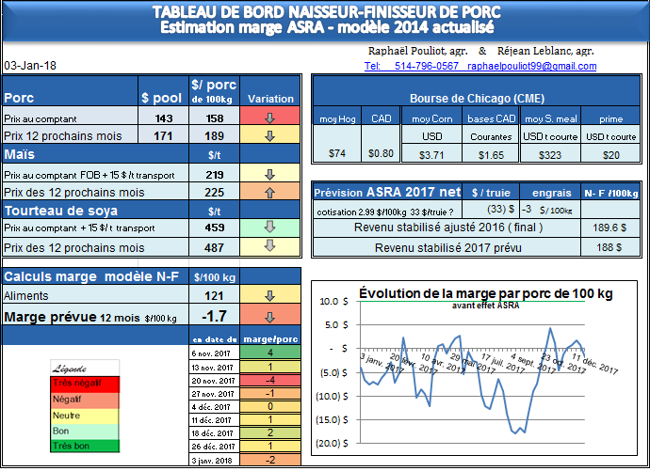Click the Aliments variation arrow
Viewport: 650px width, 471px height.
click(269, 295)
